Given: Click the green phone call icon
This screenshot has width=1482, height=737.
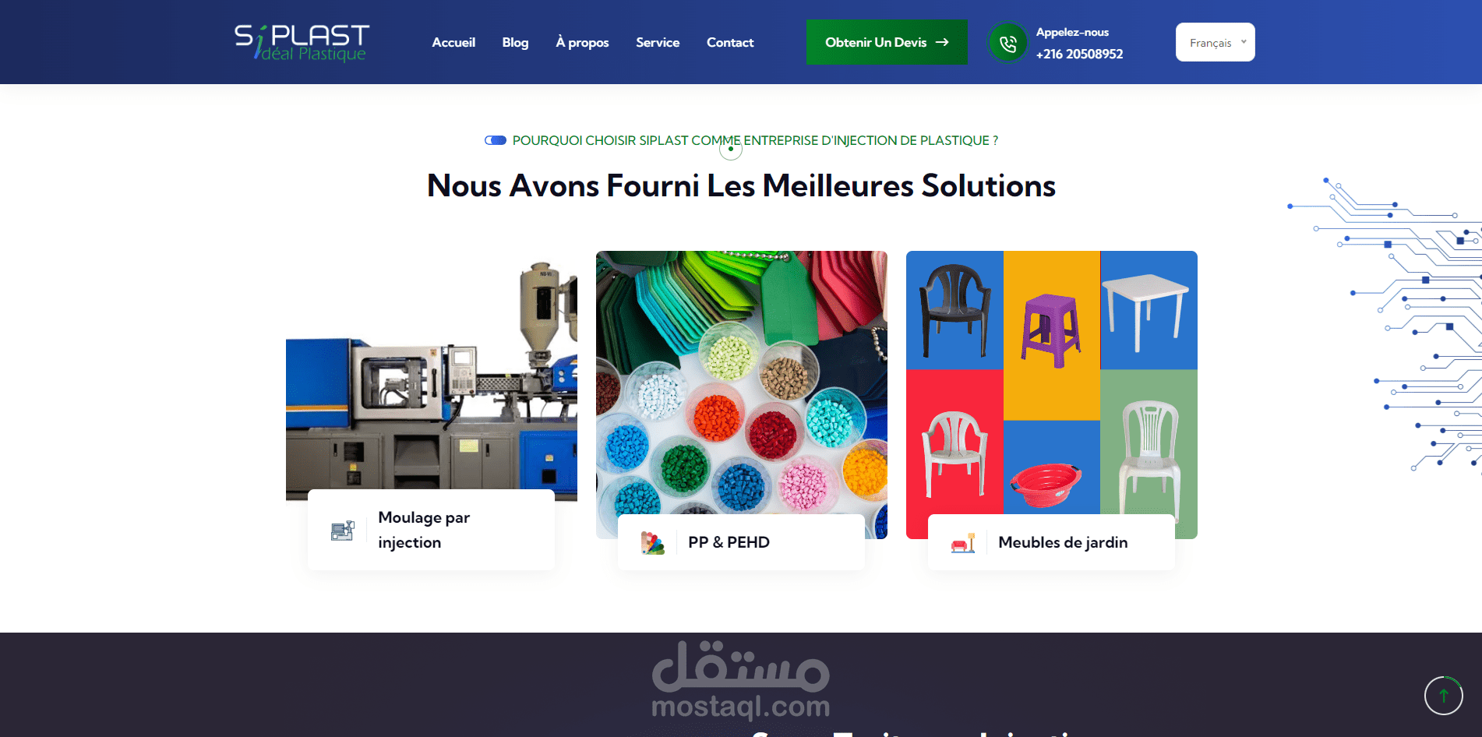Looking at the screenshot, I should (1007, 43).
